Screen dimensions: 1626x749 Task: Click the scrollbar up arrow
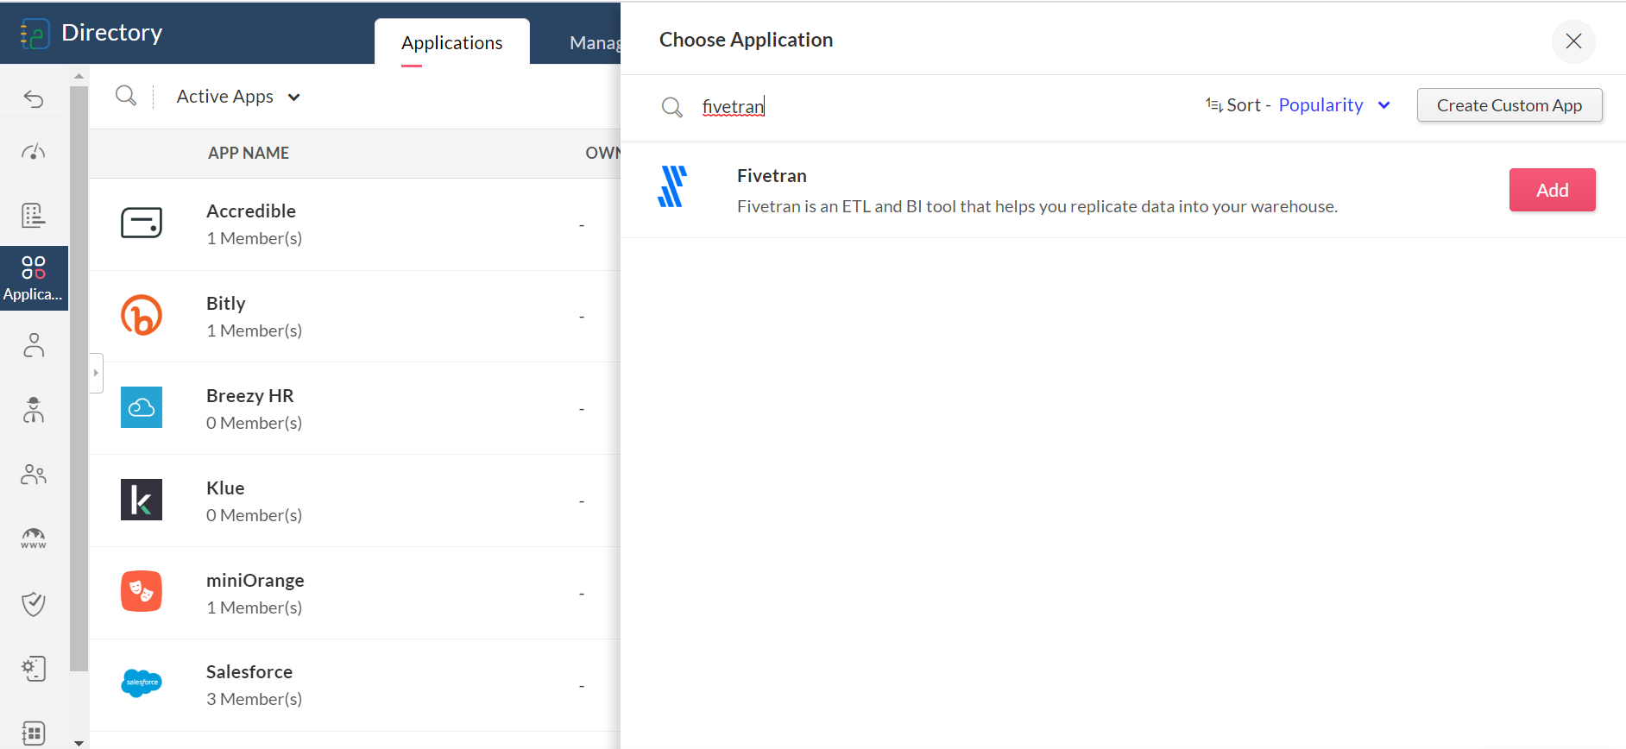coord(79,76)
